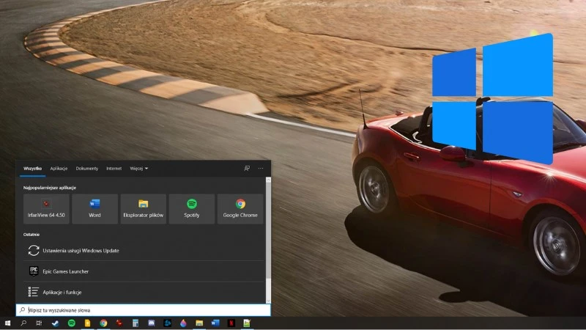Open the Google Chrome app tile
586x330 pixels.
240,209
